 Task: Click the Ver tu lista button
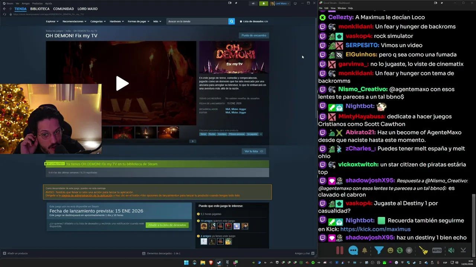click(254, 151)
